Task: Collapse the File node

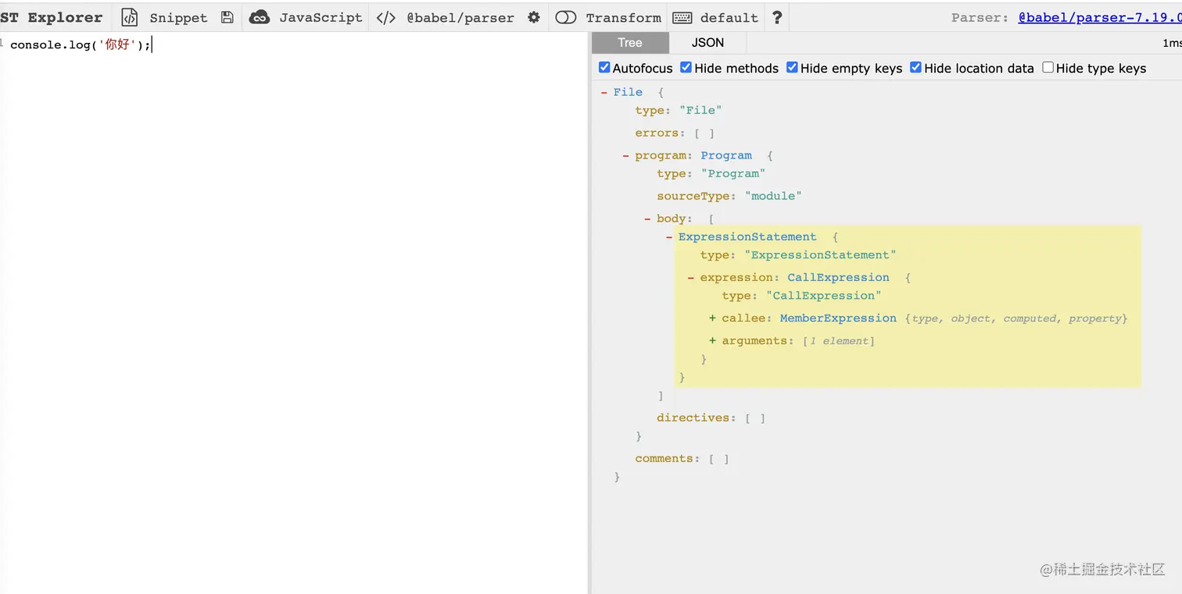Action: click(x=604, y=92)
